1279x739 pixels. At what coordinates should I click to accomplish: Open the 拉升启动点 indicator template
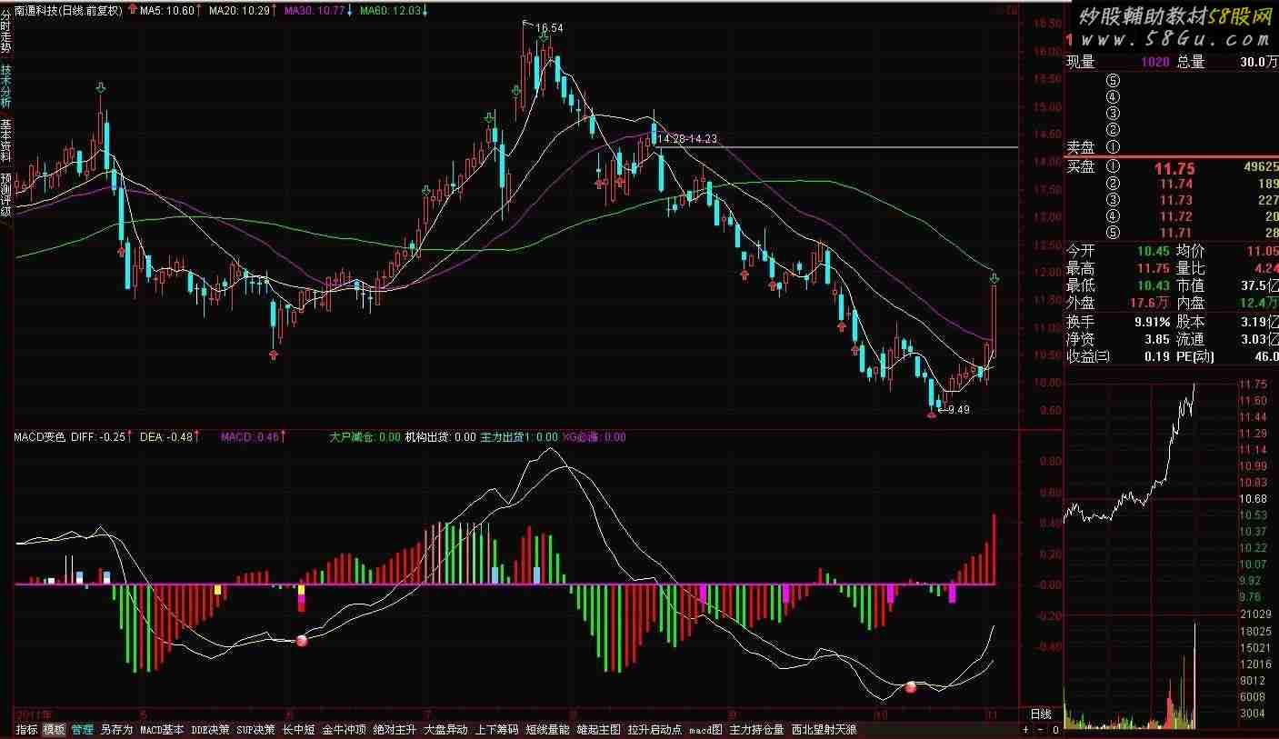tap(654, 729)
